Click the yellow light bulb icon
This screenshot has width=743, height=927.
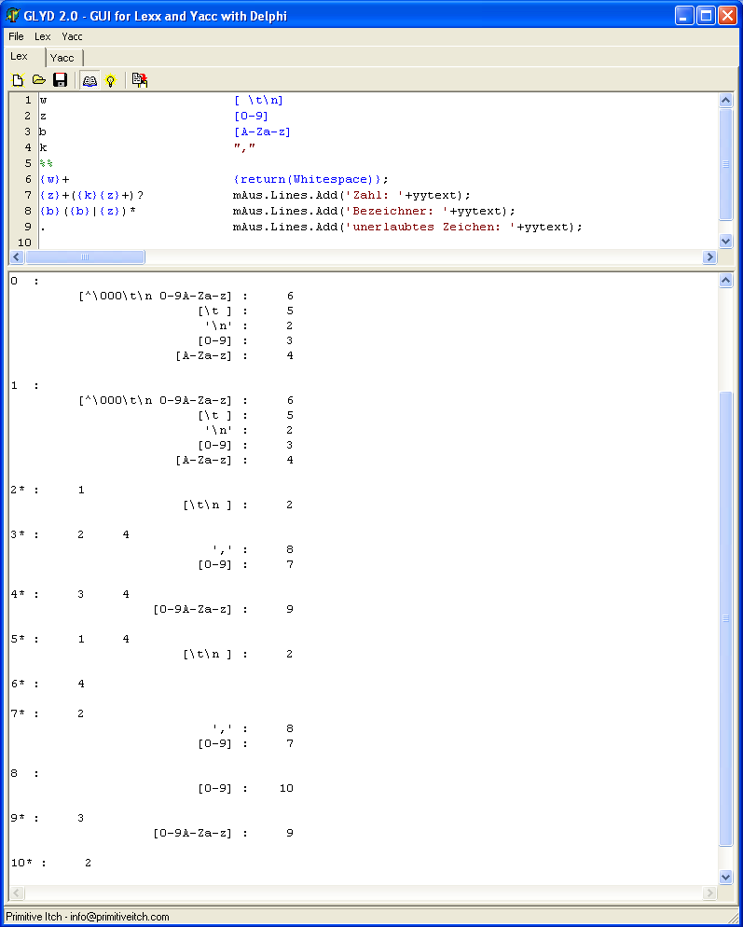pyautogui.click(x=110, y=80)
